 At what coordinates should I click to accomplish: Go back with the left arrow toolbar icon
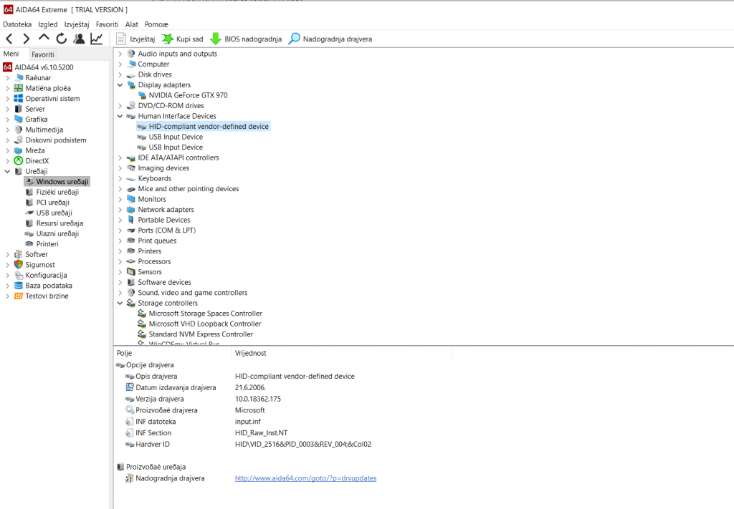9,39
